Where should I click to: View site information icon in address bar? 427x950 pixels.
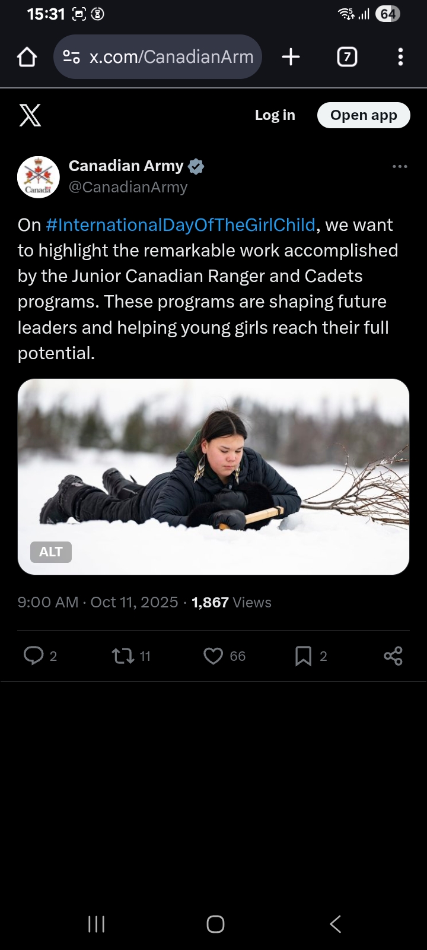pyautogui.click(x=71, y=57)
